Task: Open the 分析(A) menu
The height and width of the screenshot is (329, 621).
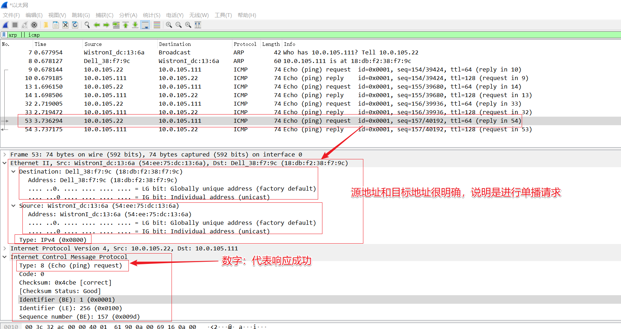Action: (128, 15)
